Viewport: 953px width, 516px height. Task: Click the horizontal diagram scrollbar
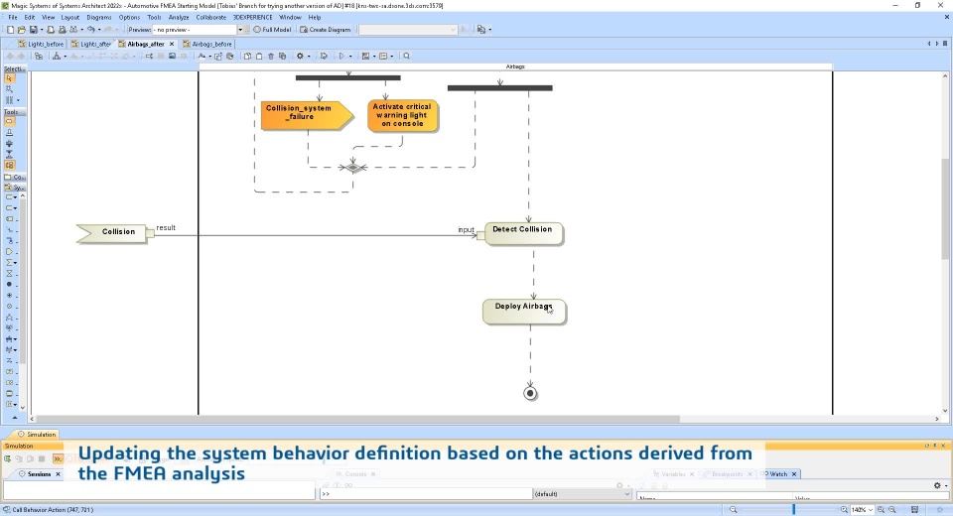pyautogui.click(x=357, y=419)
